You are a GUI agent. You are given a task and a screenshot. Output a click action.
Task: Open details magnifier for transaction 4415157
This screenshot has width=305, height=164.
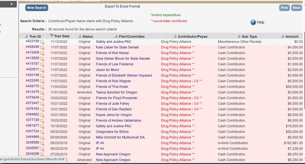pyautogui.click(x=42, y=65)
